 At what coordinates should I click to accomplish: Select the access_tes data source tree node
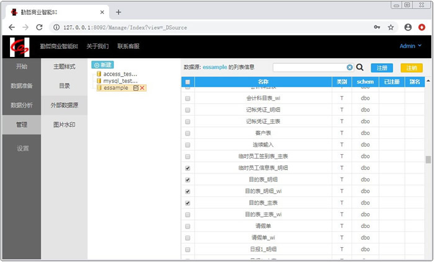tap(120, 74)
